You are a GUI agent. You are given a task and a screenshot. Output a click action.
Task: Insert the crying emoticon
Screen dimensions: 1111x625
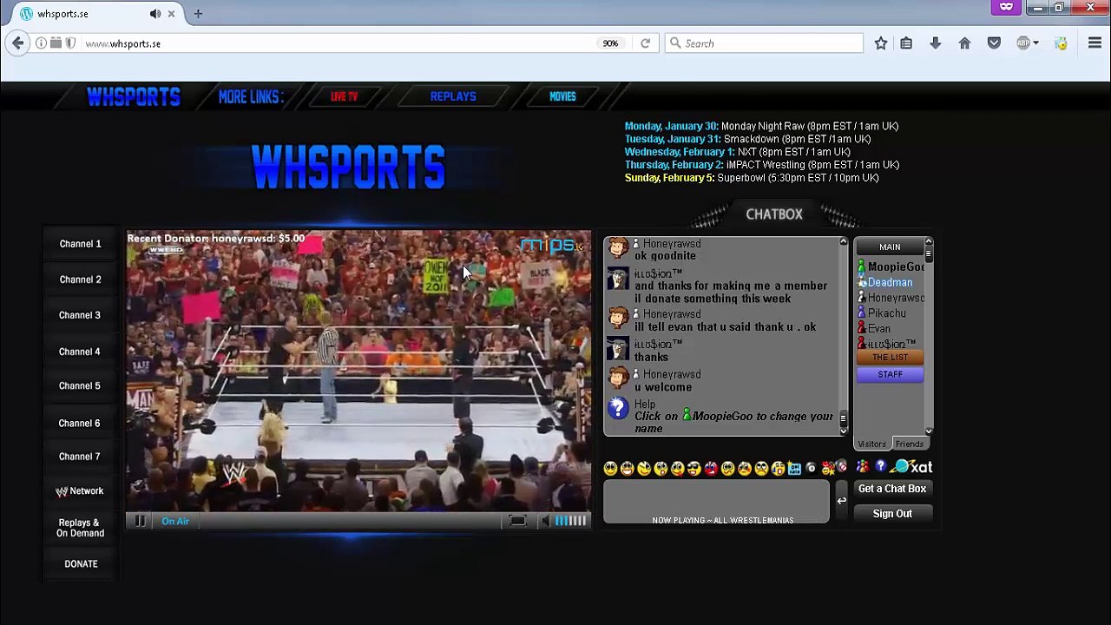pos(779,469)
